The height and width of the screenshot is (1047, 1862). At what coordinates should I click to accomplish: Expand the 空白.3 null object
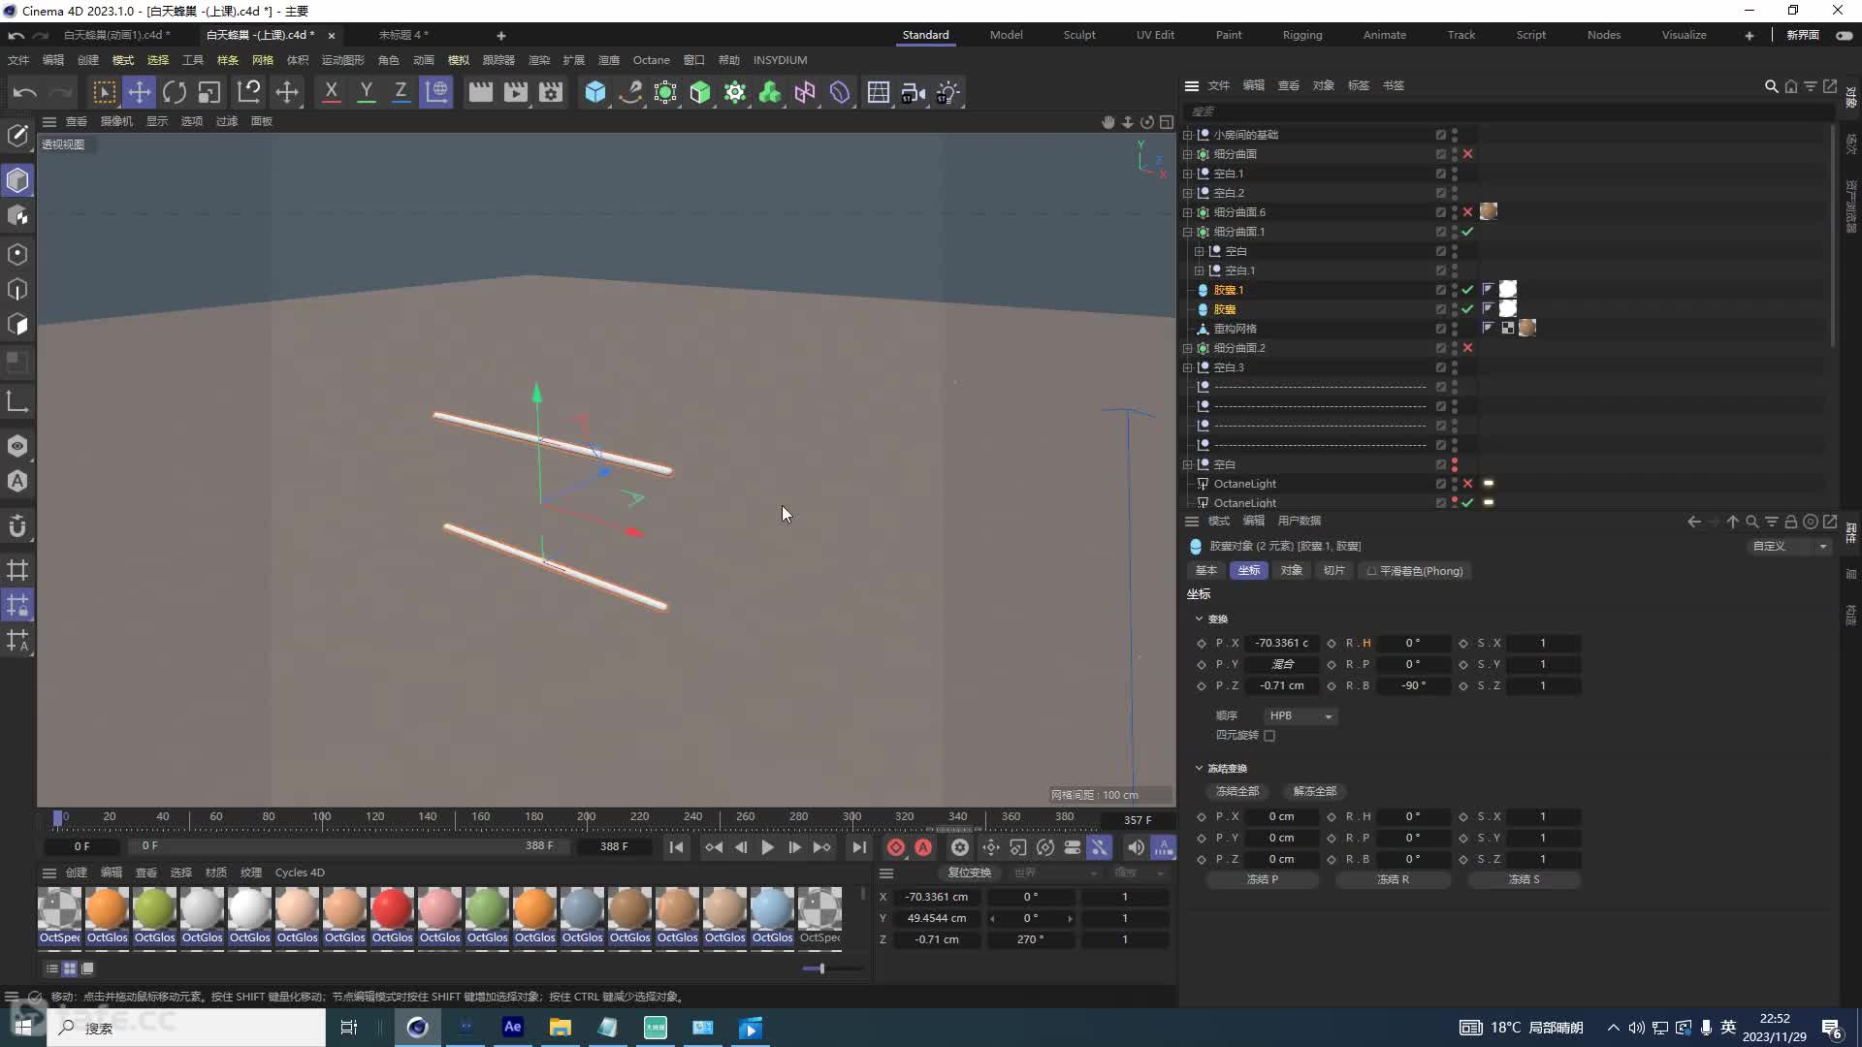click(x=1187, y=367)
